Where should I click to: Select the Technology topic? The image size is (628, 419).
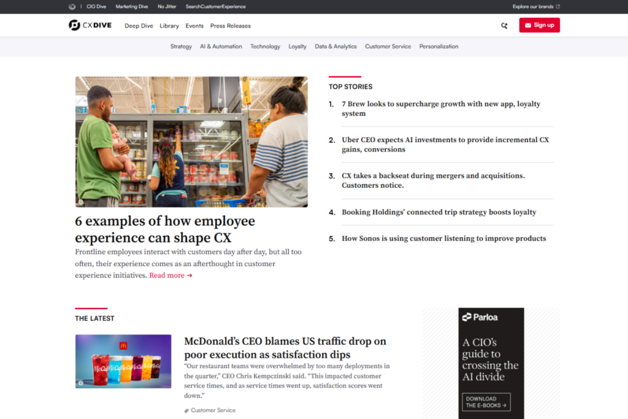click(x=265, y=47)
